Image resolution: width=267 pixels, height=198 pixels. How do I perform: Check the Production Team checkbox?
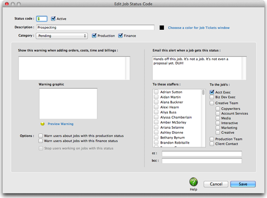tap(212, 139)
